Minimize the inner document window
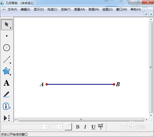This screenshot has width=154, height=137. (145, 10)
